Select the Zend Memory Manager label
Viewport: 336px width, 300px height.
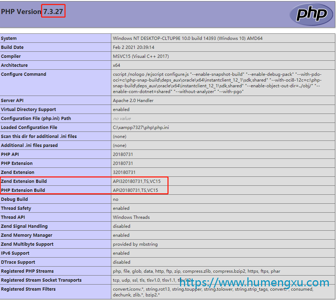(27, 235)
